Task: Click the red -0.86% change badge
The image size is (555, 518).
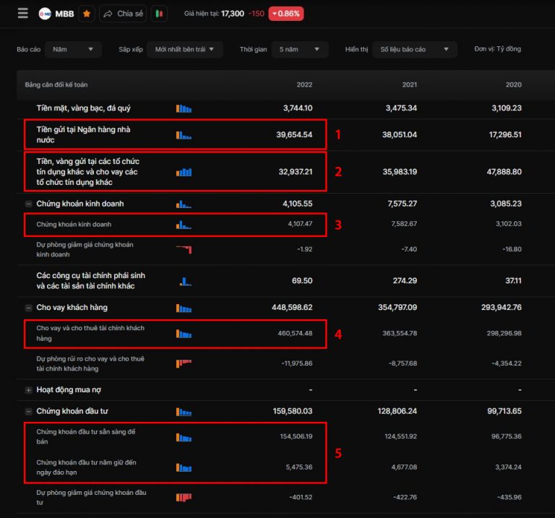Action: click(x=285, y=14)
